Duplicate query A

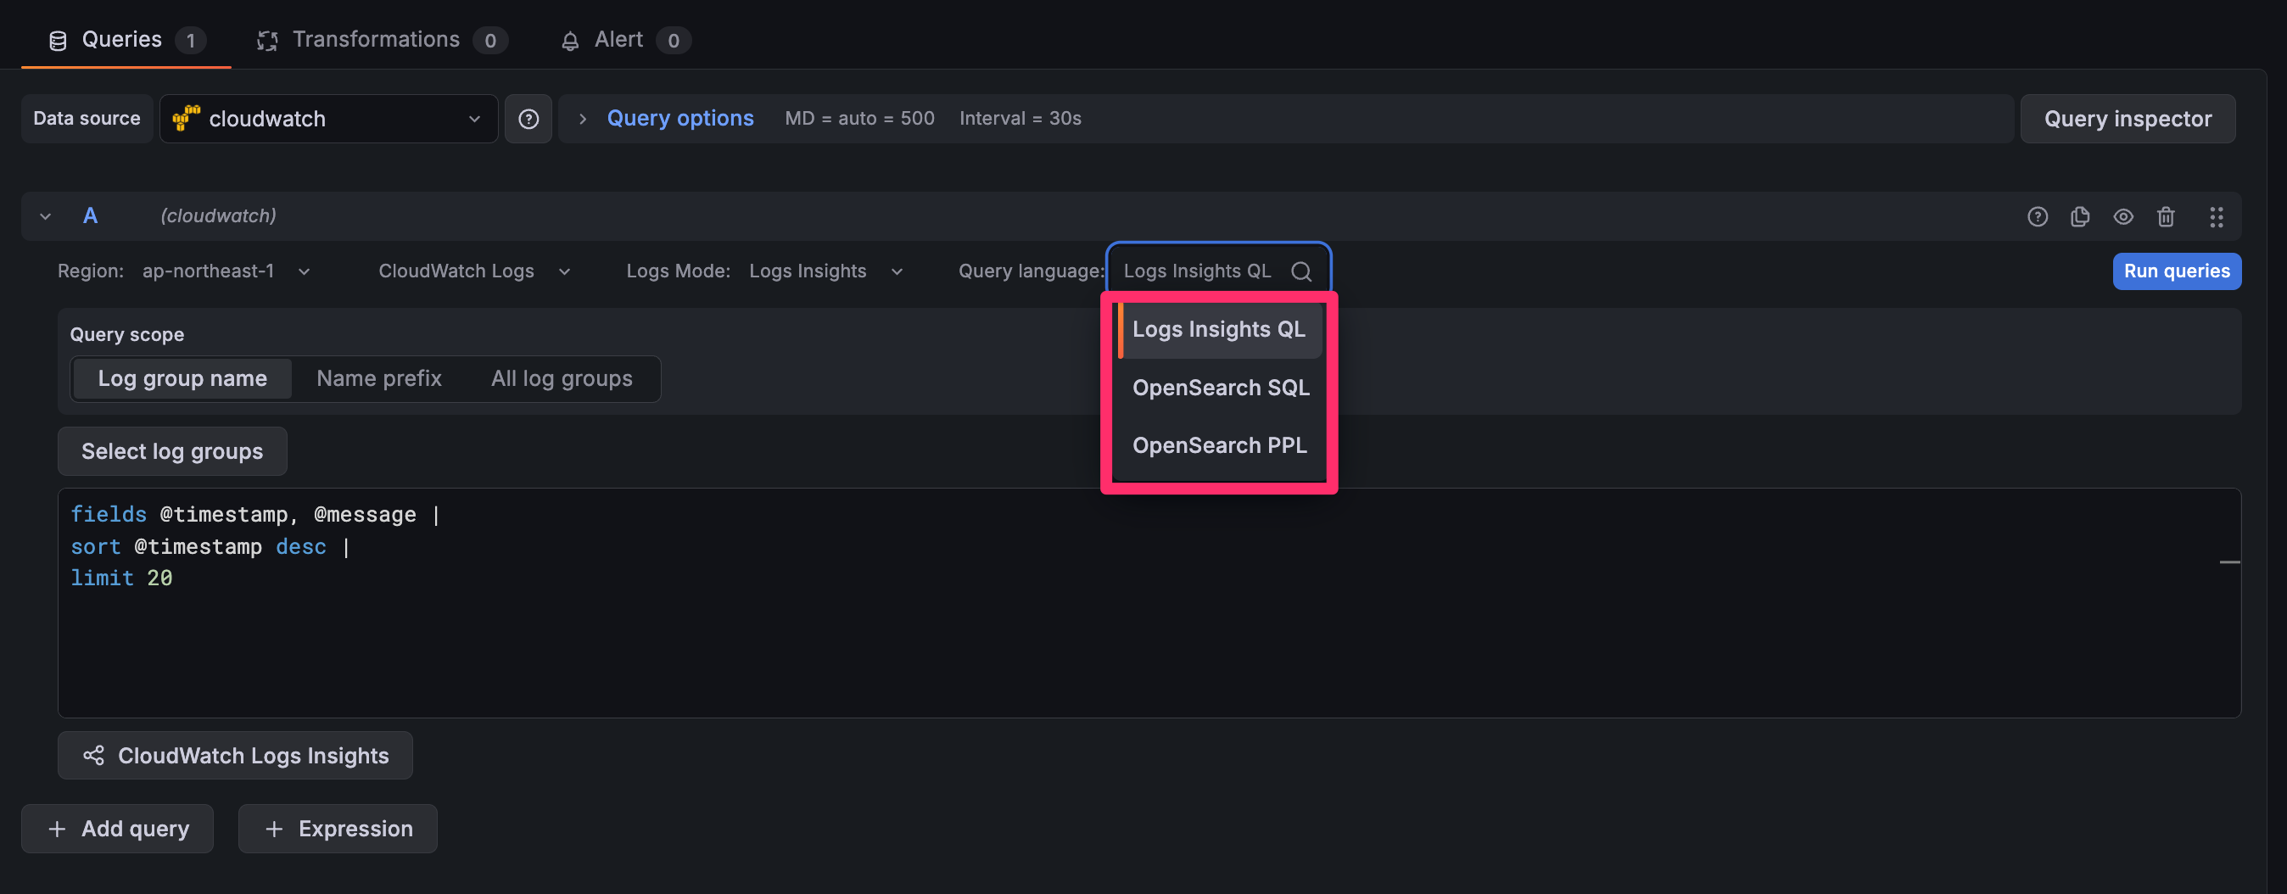tap(2080, 216)
